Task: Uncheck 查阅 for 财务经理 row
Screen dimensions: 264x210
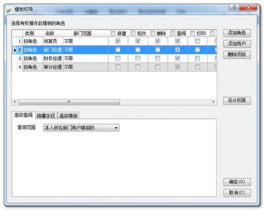Action: [177, 58]
